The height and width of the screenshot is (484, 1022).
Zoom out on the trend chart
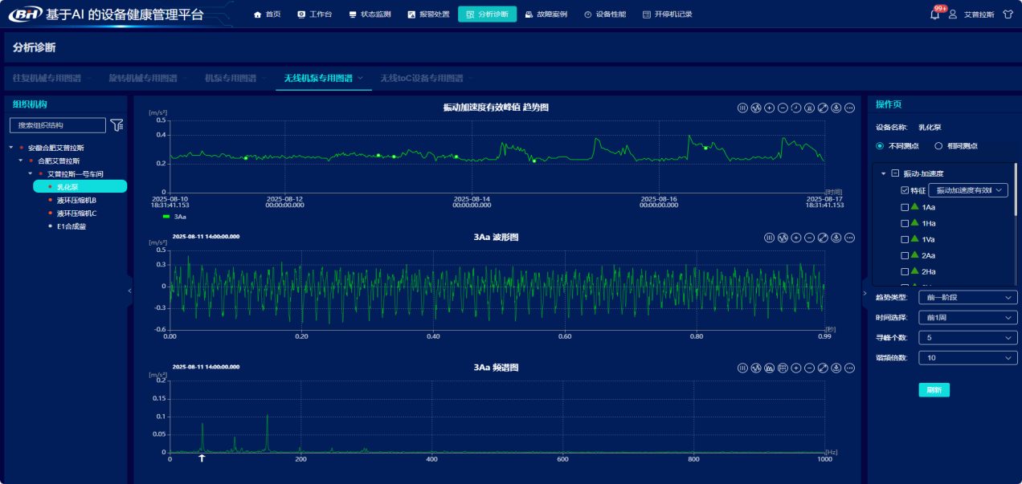pos(783,108)
